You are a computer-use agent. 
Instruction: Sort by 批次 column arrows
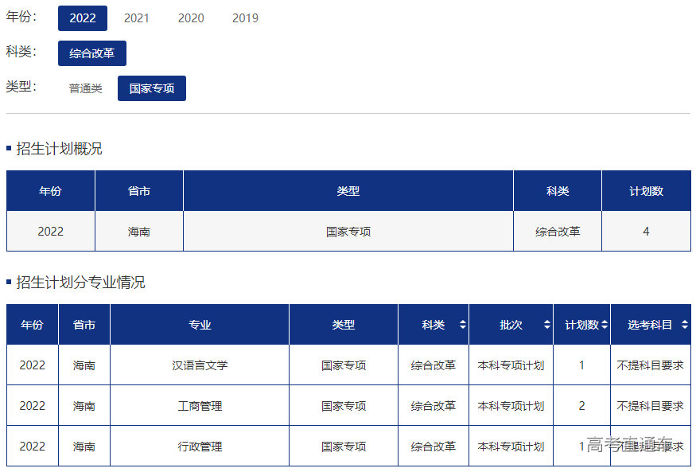click(x=546, y=325)
